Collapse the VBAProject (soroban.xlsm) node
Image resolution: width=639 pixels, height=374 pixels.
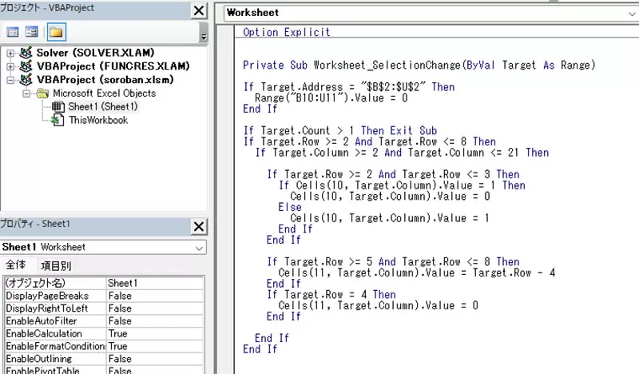coord(10,80)
